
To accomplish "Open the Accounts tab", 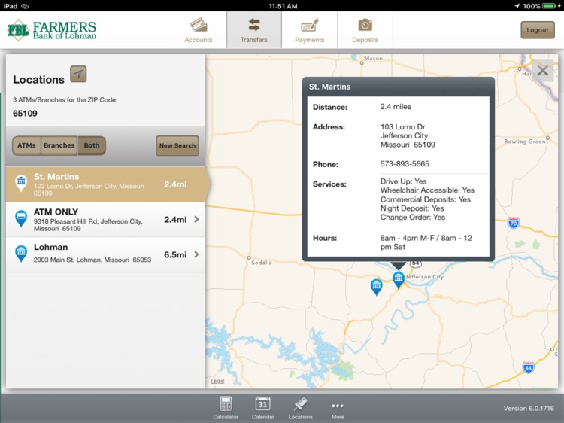I will tap(199, 30).
